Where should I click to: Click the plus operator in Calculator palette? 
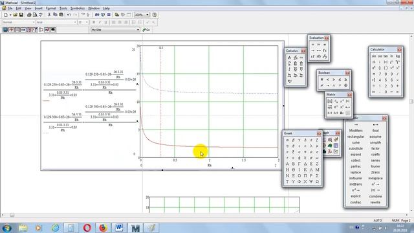(x=398, y=86)
